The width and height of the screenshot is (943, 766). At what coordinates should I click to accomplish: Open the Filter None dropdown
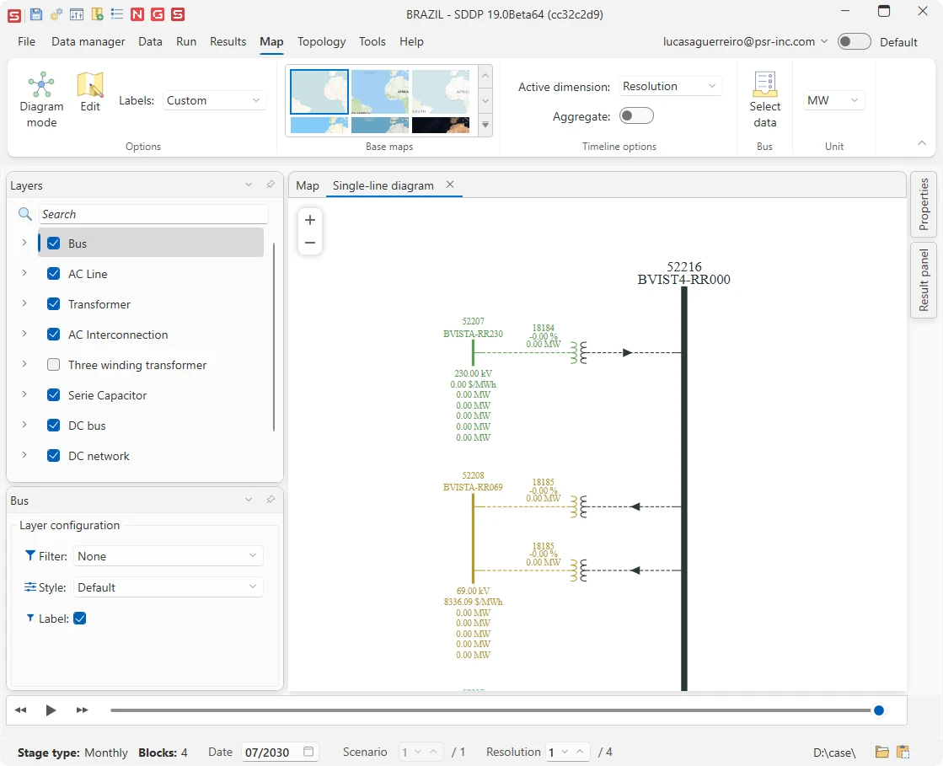[169, 555]
